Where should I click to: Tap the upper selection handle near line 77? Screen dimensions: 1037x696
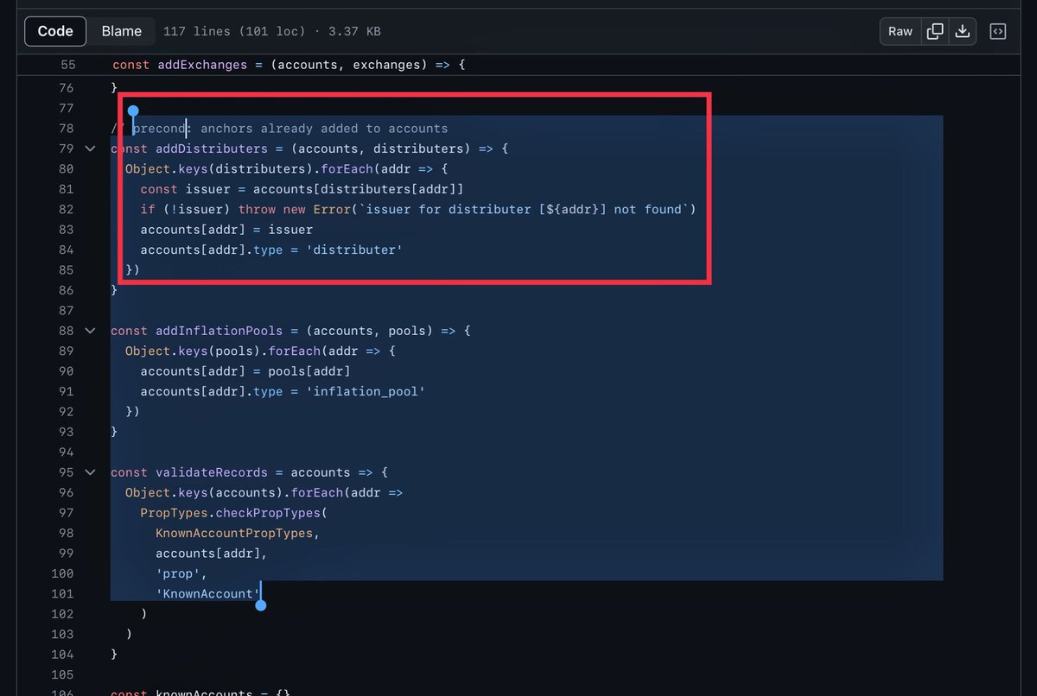pyautogui.click(x=133, y=111)
